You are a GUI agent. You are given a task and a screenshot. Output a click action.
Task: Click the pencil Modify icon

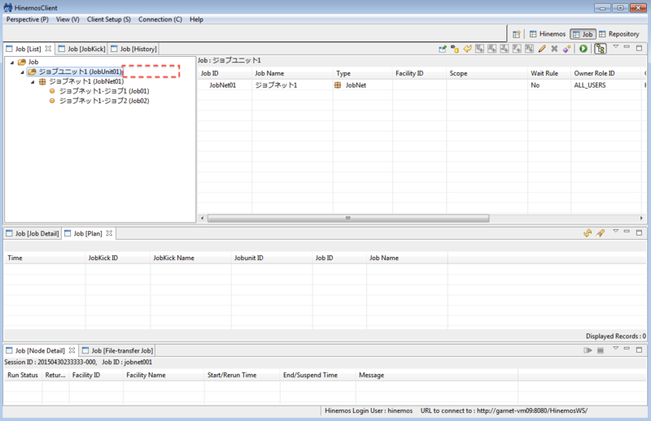click(542, 49)
